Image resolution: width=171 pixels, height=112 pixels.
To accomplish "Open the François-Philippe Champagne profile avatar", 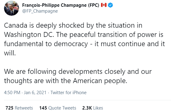I will 11,8.
